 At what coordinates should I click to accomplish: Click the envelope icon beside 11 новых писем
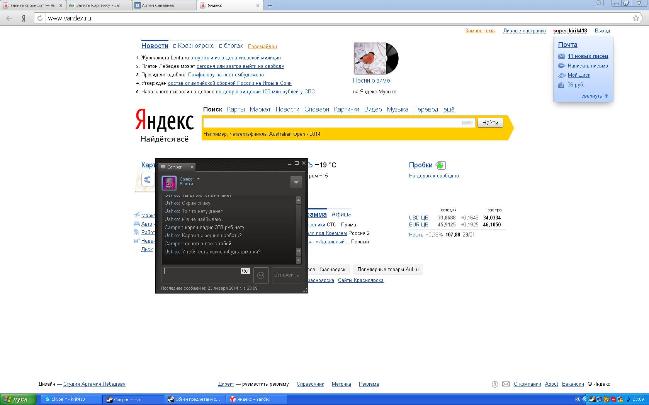click(x=562, y=56)
